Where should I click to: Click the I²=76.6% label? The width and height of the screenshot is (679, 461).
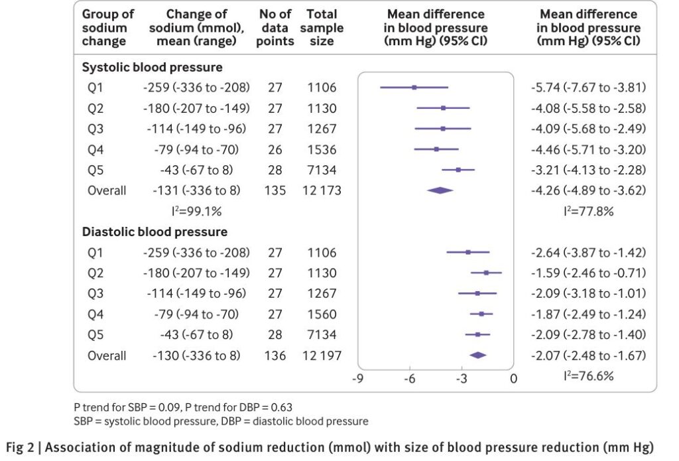pyautogui.click(x=589, y=375)
